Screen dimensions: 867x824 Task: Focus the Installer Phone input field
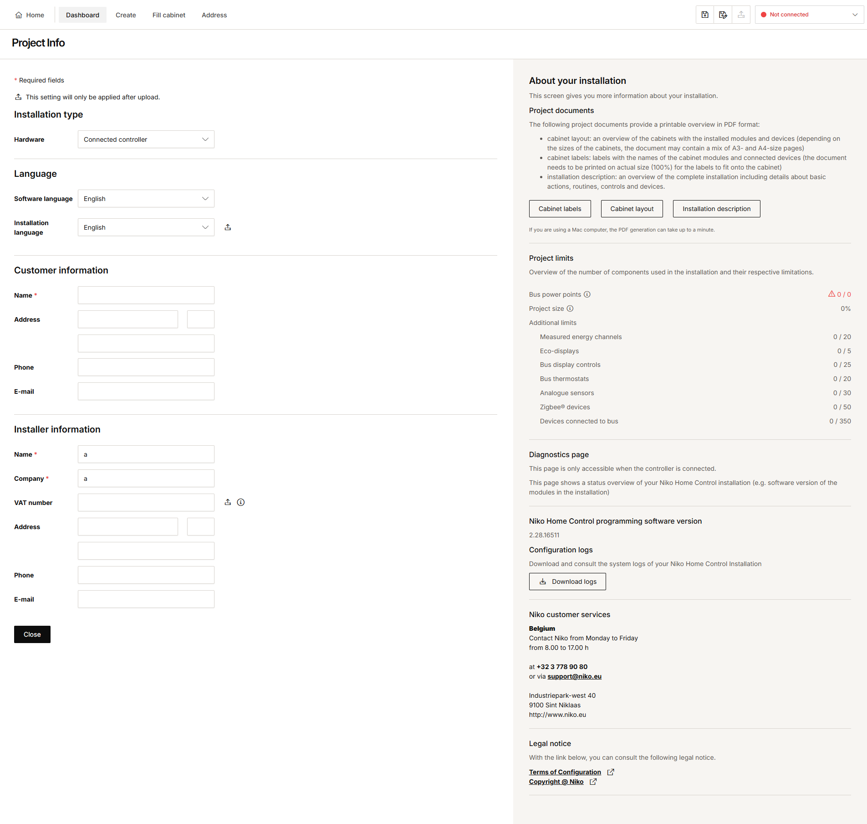click(x=146, y=575)
